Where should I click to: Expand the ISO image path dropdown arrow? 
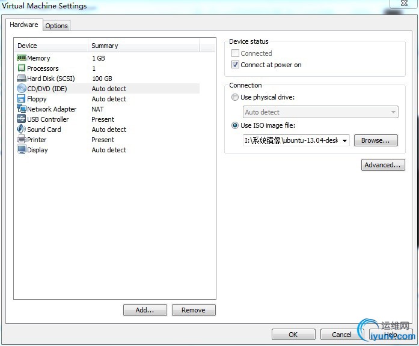[x=345, y=140]
